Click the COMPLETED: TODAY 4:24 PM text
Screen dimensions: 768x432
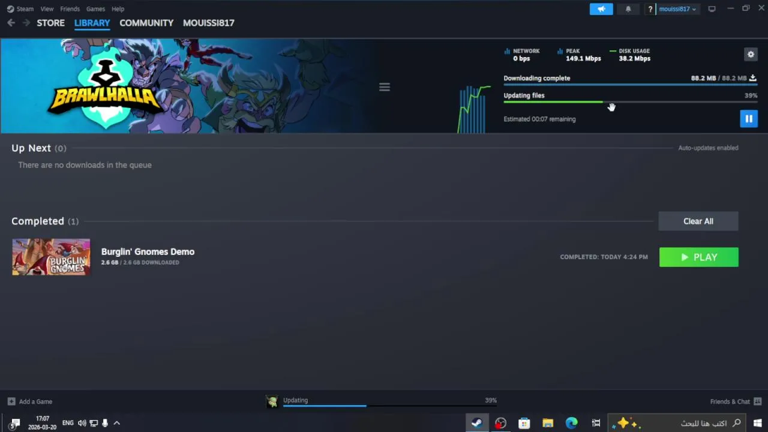click(x=604, y=257)
